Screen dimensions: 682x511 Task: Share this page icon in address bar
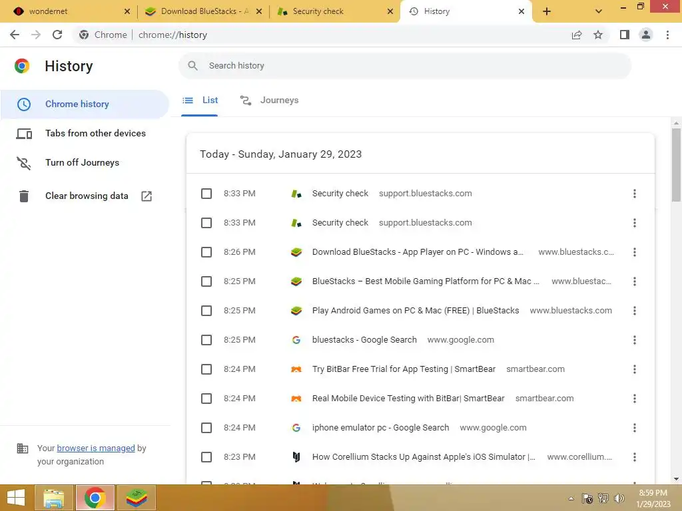577,35
